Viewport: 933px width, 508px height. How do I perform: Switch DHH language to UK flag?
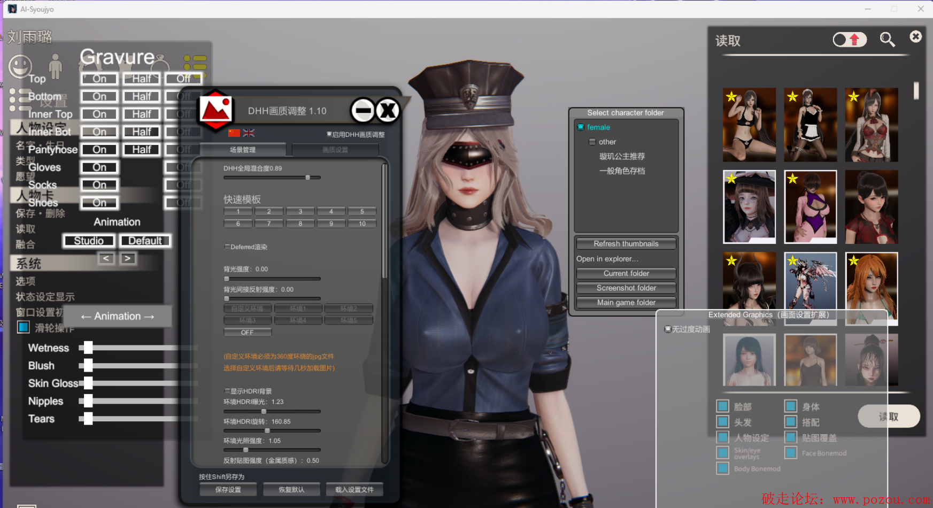click(x=249, y=133)
